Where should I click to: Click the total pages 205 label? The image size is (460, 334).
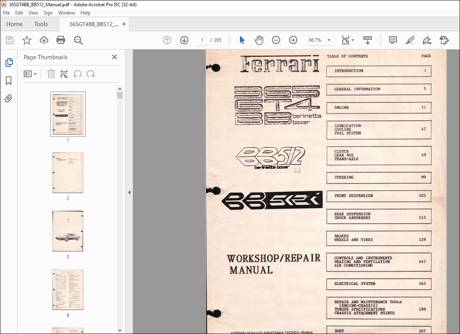point(218,40)
